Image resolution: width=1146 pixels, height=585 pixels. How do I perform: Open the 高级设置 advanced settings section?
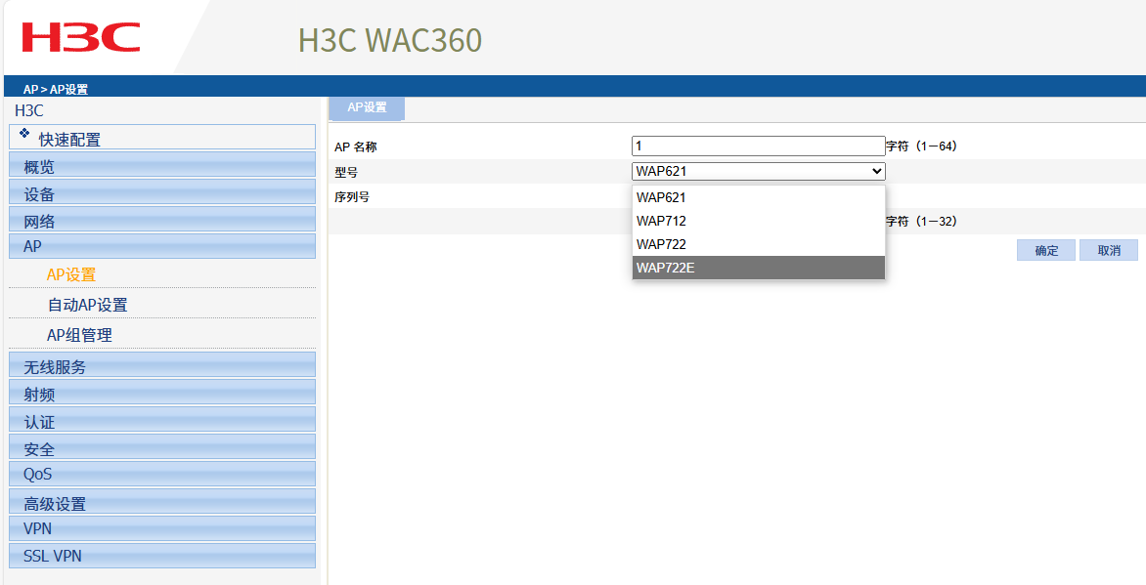[x=162, y=502]
